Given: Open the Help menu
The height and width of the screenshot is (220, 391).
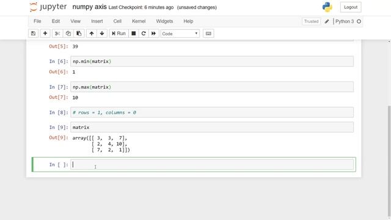Looking at the screenshot, I should coord(188,21).
